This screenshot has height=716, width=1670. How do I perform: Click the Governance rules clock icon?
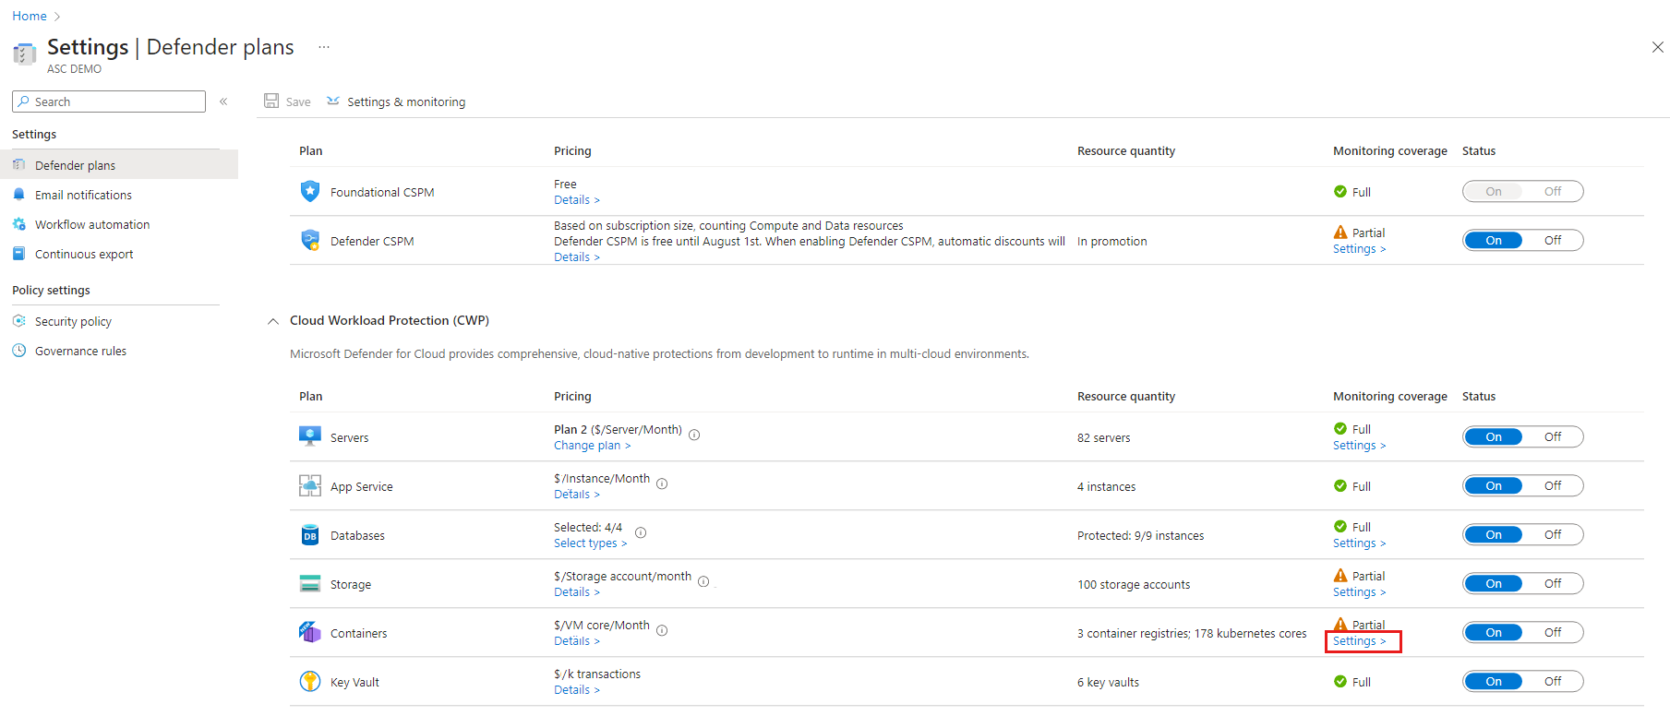[19, 350]
